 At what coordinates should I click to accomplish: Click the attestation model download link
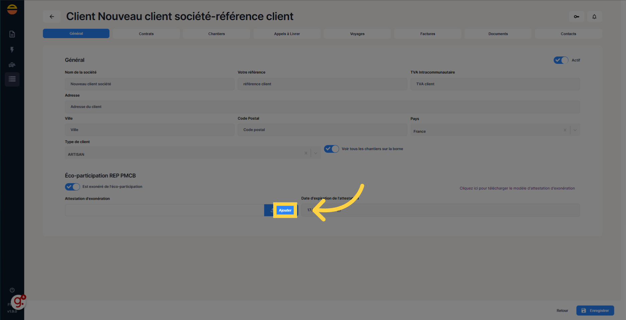pyautogui.click(x=517, y=188)
